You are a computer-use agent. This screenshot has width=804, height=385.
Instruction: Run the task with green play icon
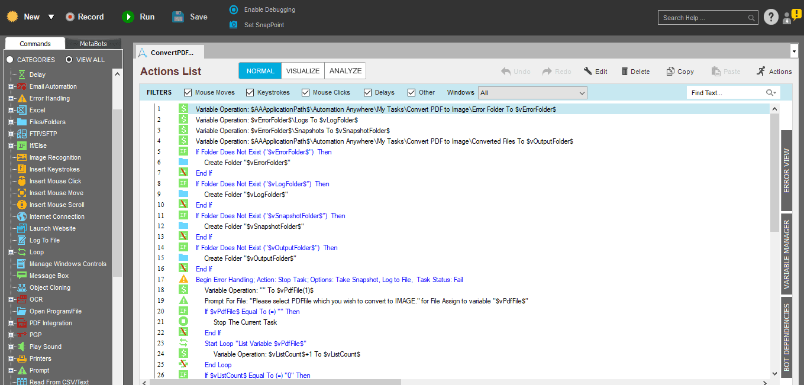[128, 17]
